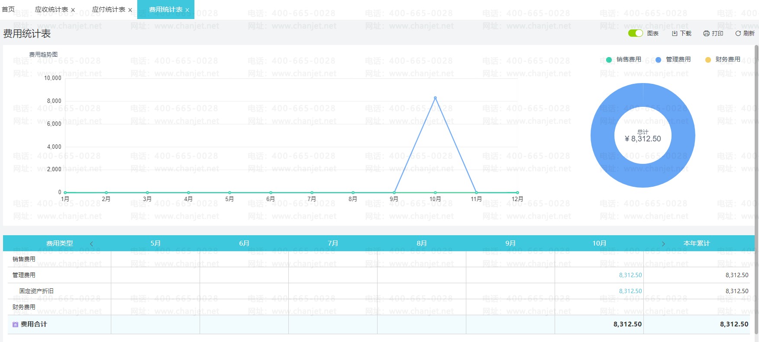Screen dimensions: 759x342
Task: Open 管理费用 October amount 8,312.50
Action: 630,275
